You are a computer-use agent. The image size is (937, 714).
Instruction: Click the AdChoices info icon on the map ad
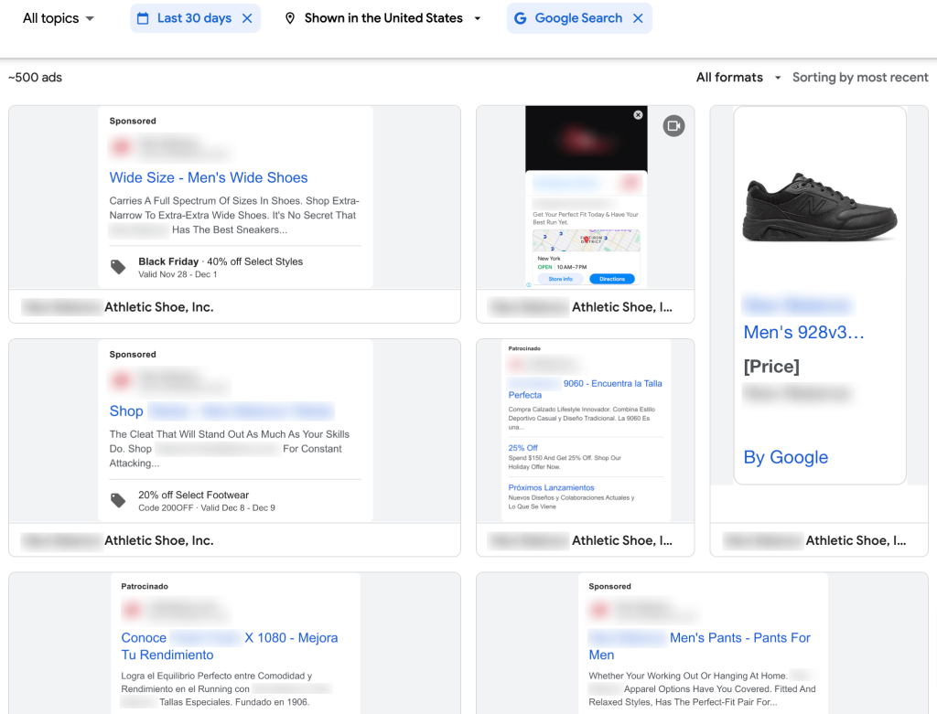click(x=529, y=283)
